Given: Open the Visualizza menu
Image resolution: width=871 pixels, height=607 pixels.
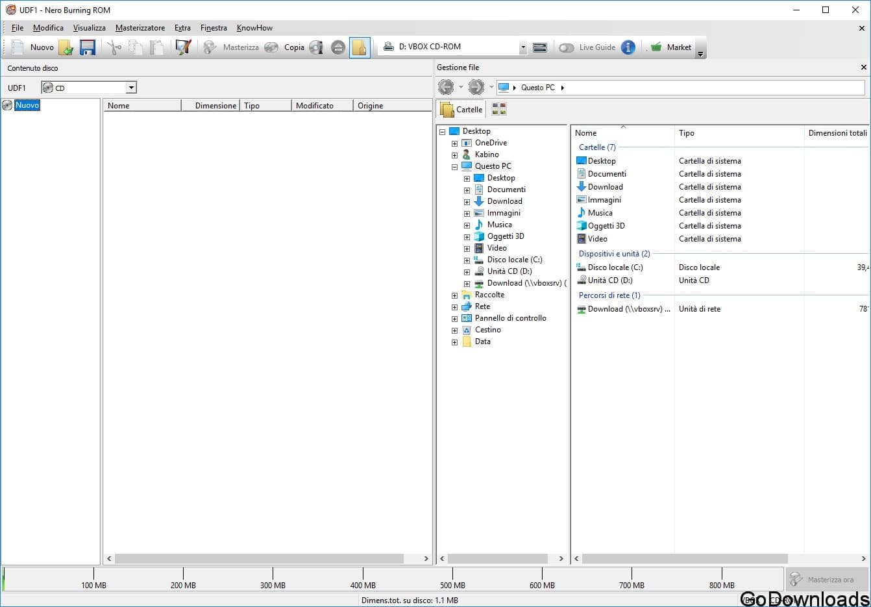Looking at the screenshot, I should coord(90,28).
